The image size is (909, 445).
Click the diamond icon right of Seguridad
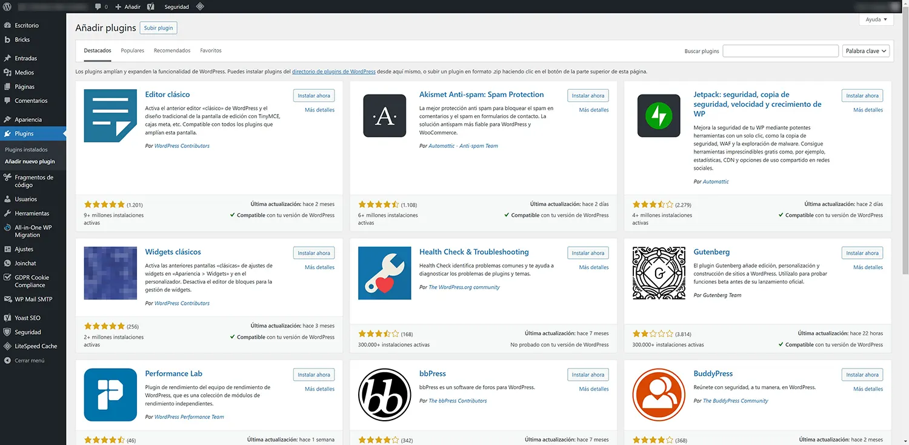coord(200,7)
